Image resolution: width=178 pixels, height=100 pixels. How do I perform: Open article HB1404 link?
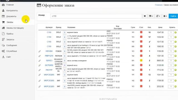pyautogui.click(x=49, y=51)
